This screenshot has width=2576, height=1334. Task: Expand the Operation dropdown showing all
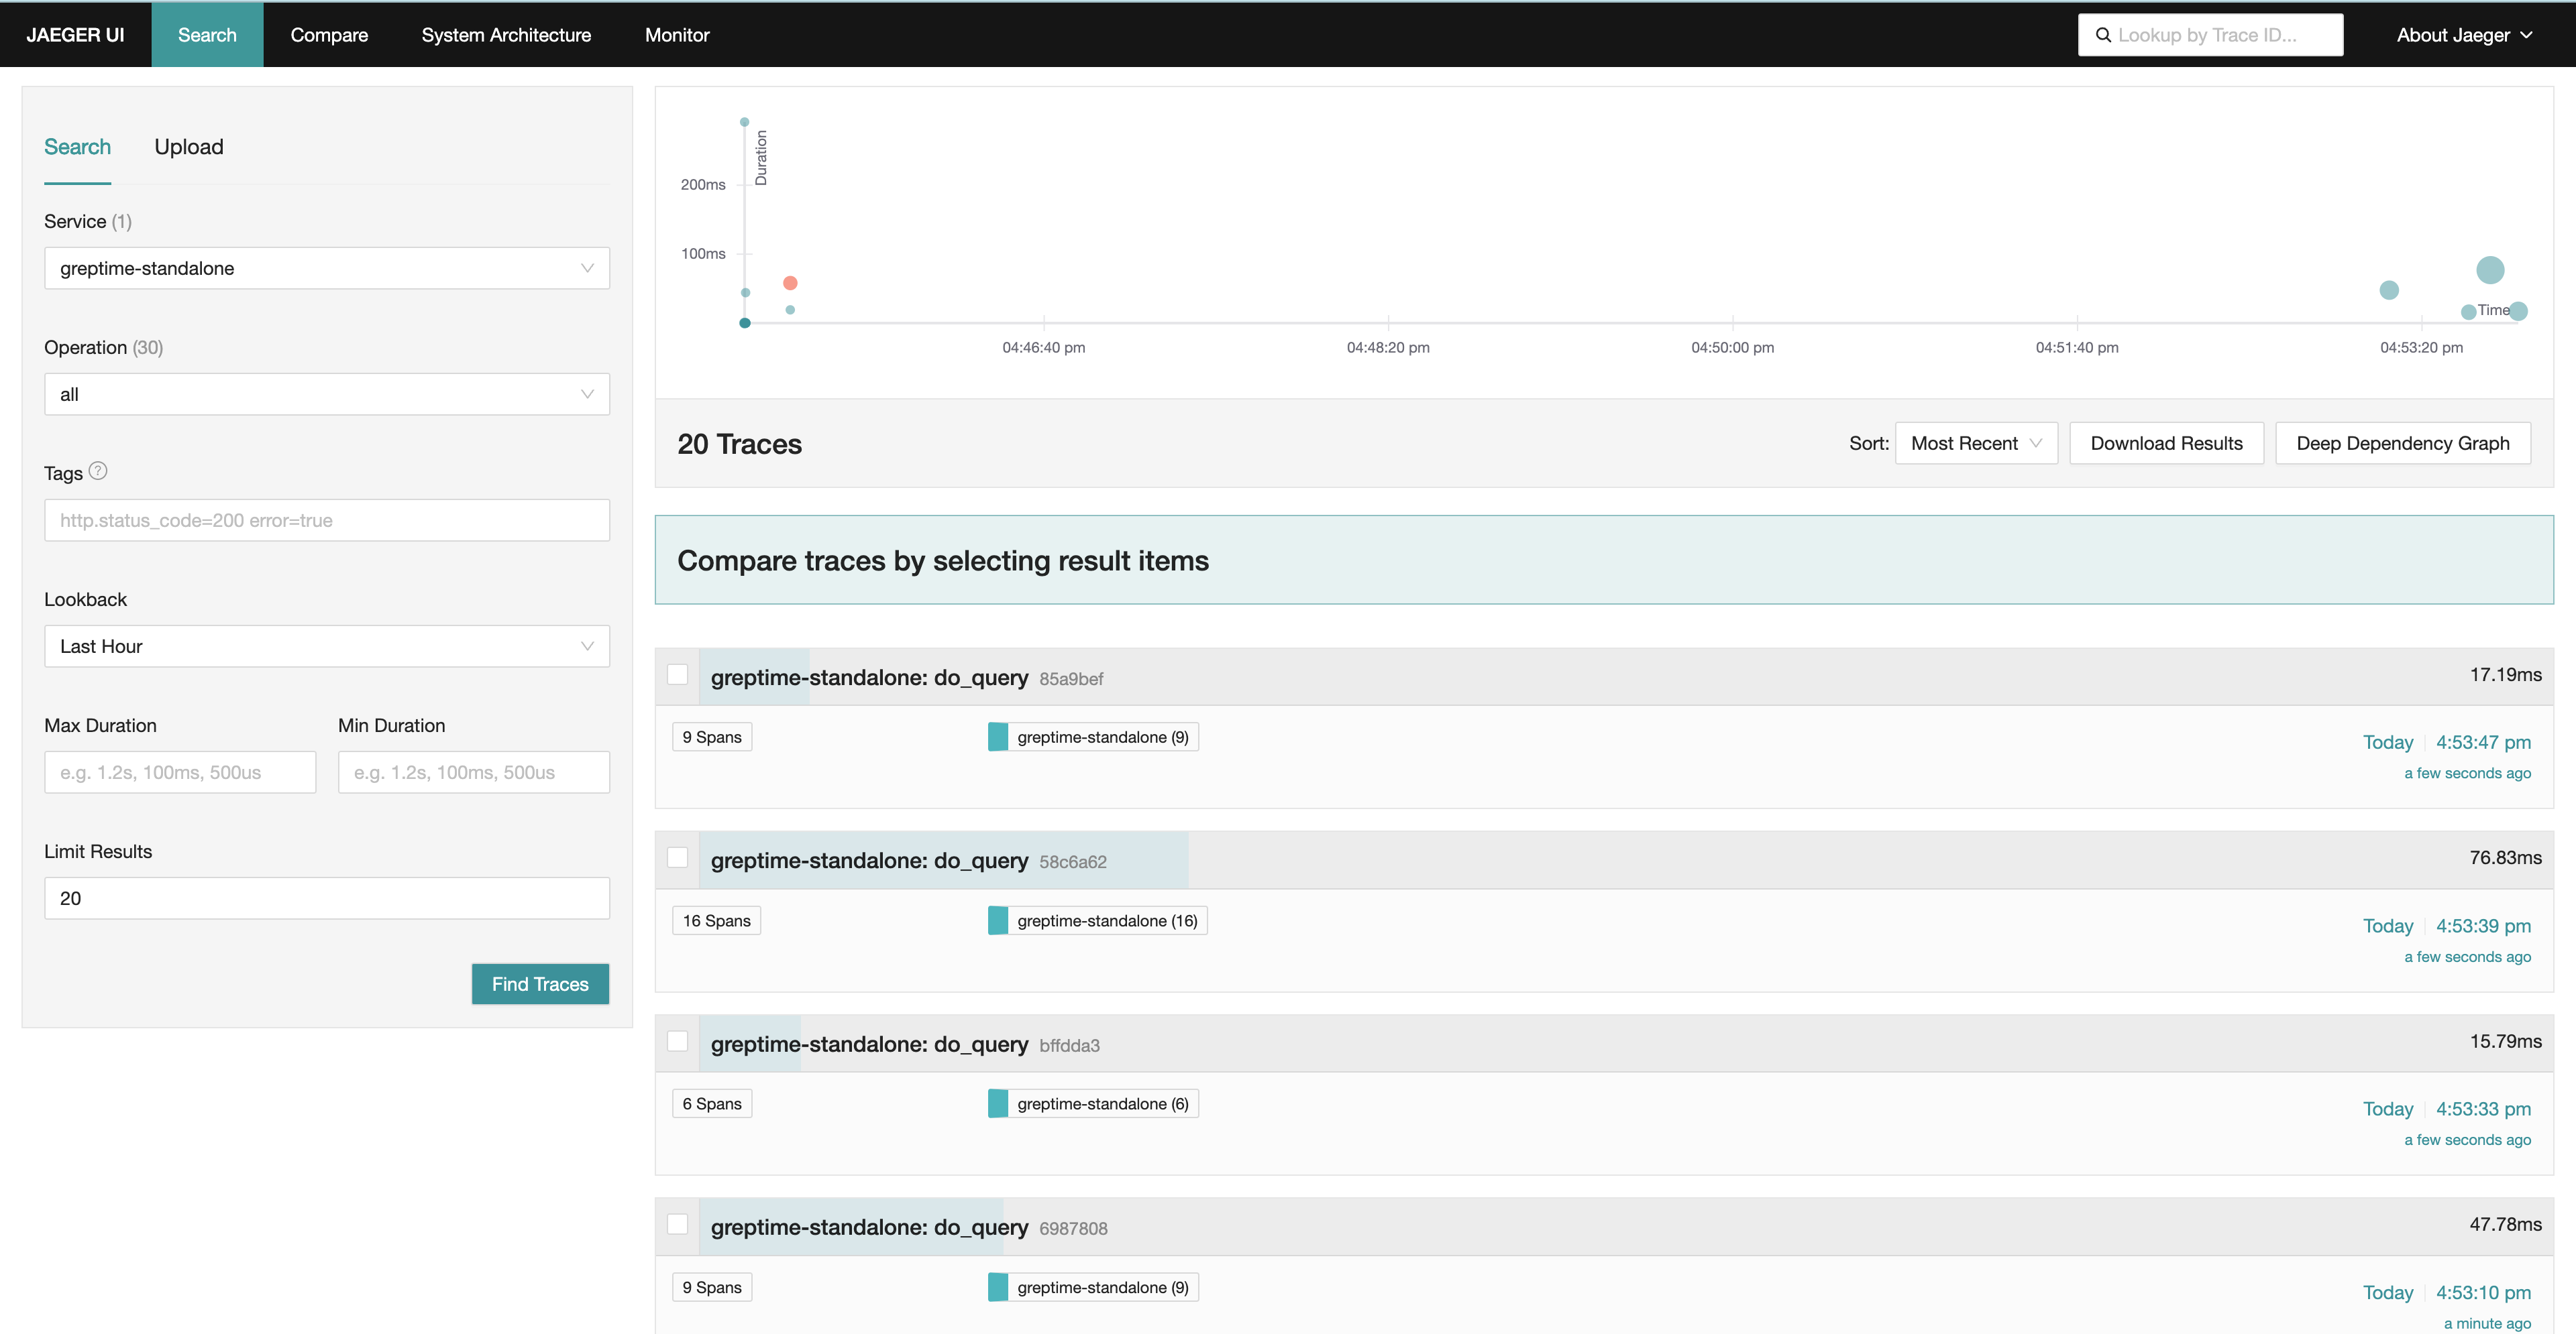tap(326, 393)
